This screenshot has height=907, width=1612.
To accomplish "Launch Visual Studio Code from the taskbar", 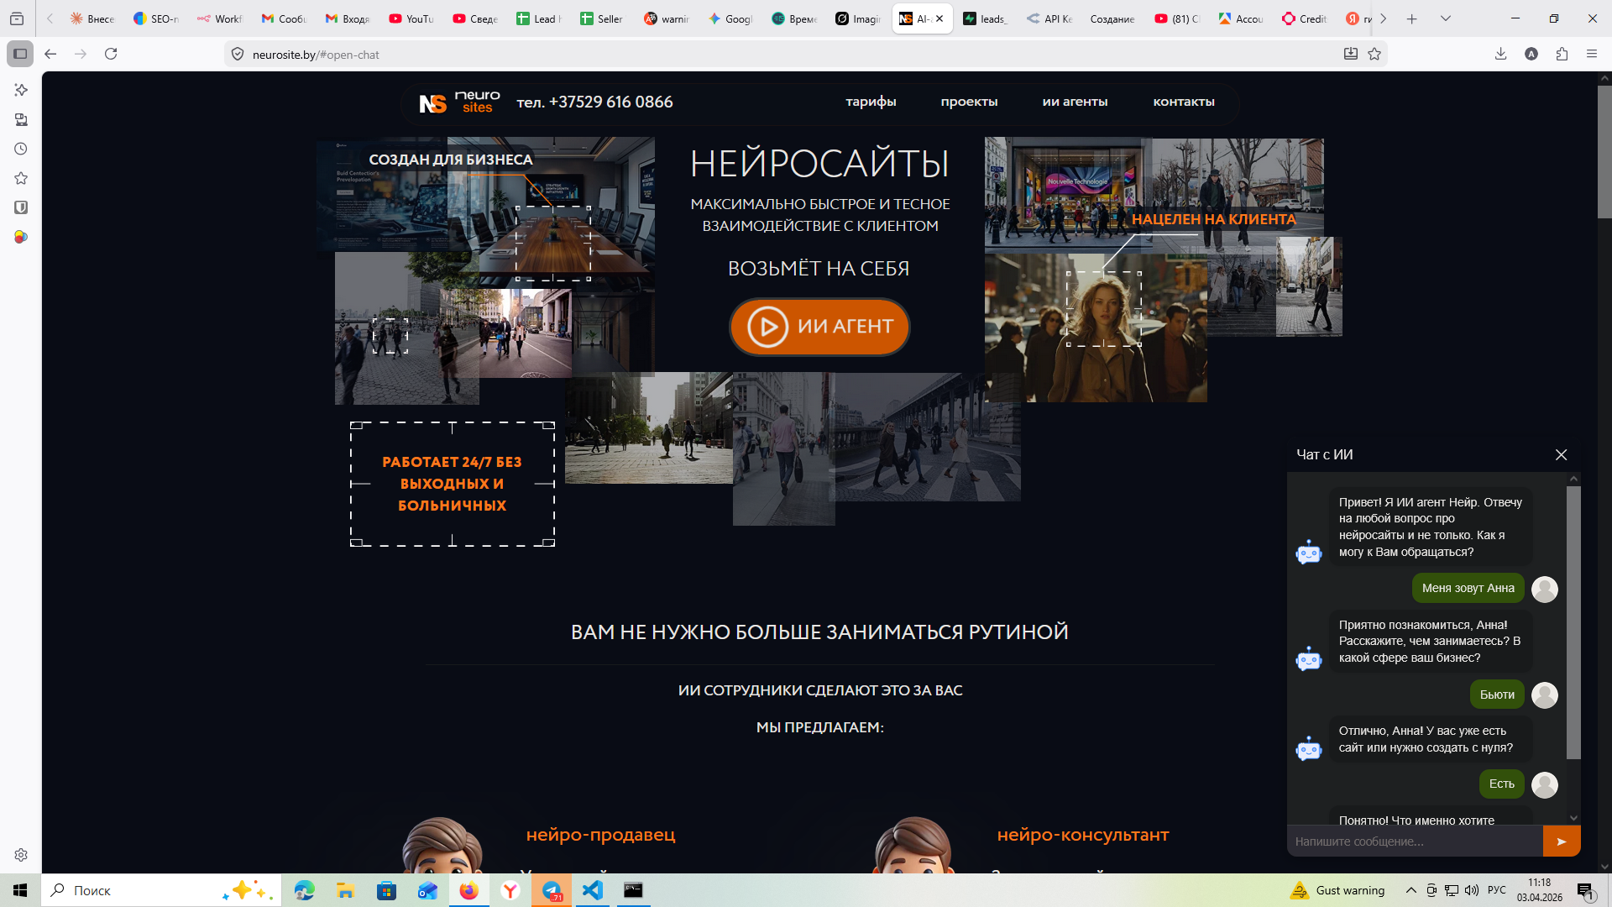I will point(593,890).
